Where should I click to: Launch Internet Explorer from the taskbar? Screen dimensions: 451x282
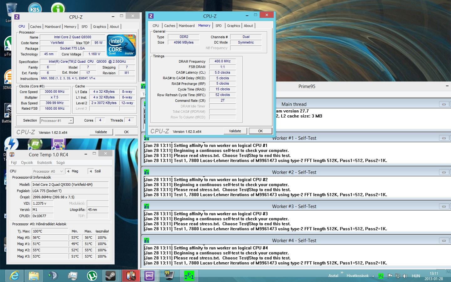14,276
